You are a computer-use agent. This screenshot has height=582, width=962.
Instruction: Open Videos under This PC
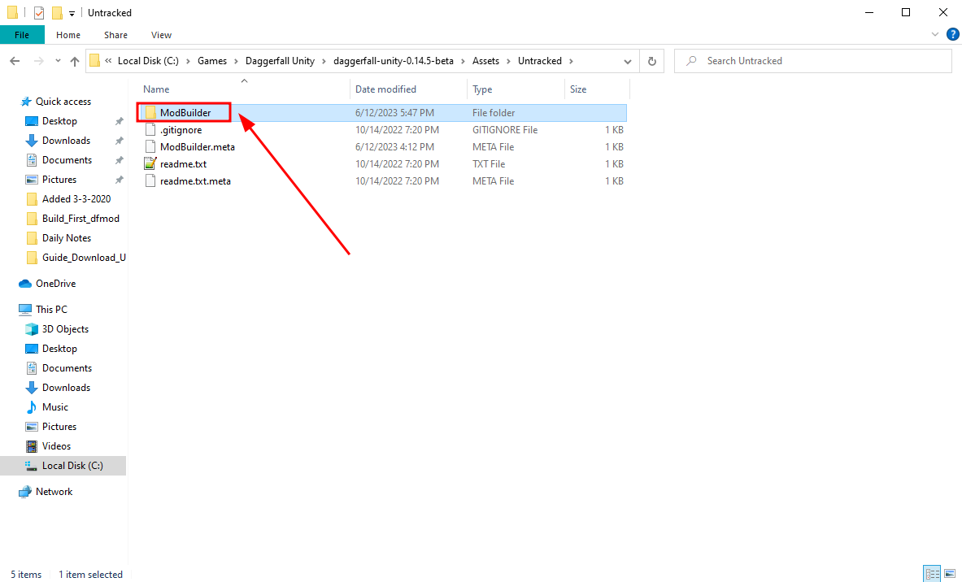(x=56, y=446)
